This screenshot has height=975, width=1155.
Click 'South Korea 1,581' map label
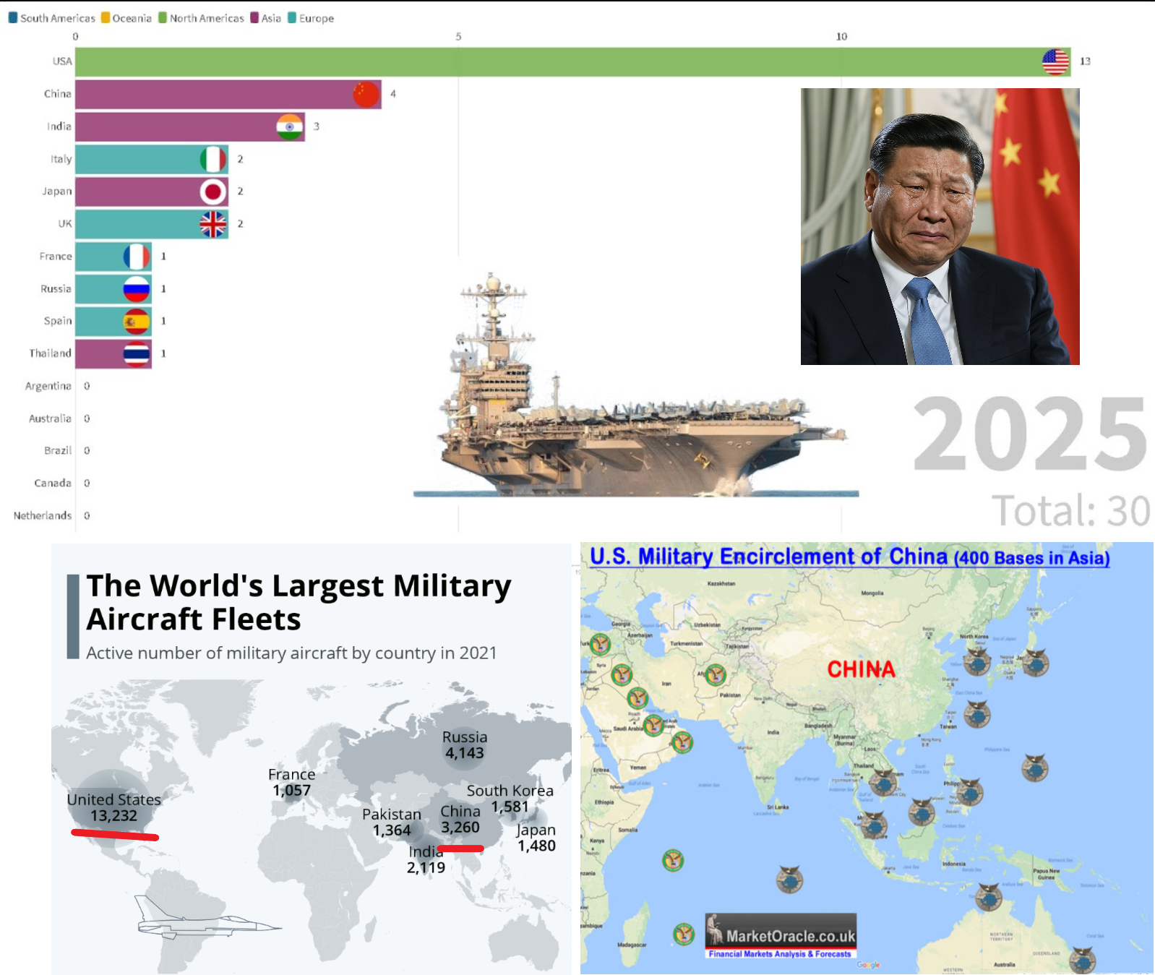tap(510, 799)
